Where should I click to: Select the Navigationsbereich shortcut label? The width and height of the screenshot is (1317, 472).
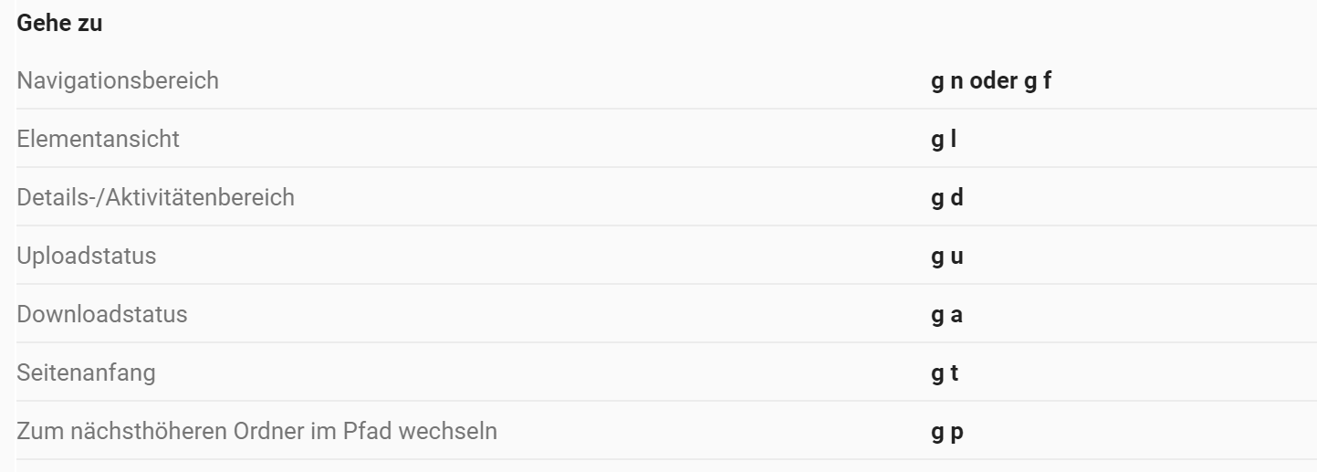[118, 80]
